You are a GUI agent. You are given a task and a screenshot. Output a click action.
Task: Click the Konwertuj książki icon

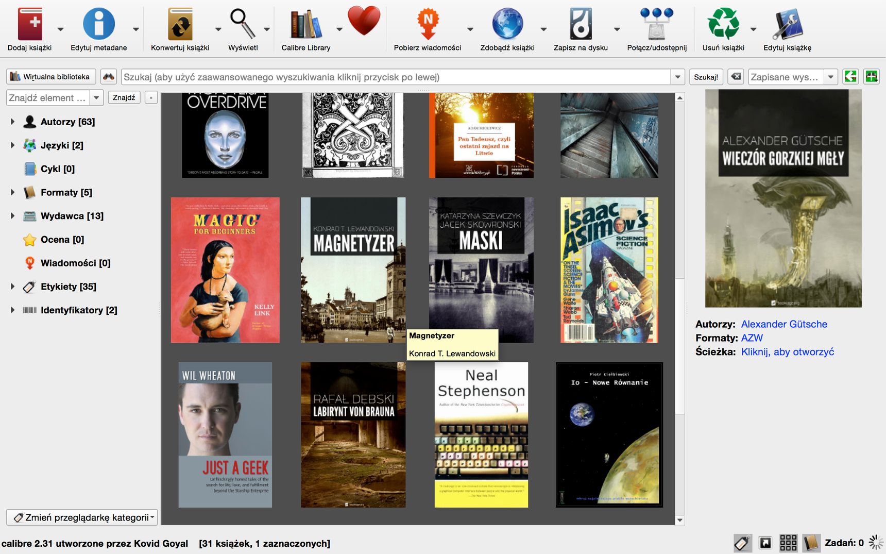tap(180, 24)
